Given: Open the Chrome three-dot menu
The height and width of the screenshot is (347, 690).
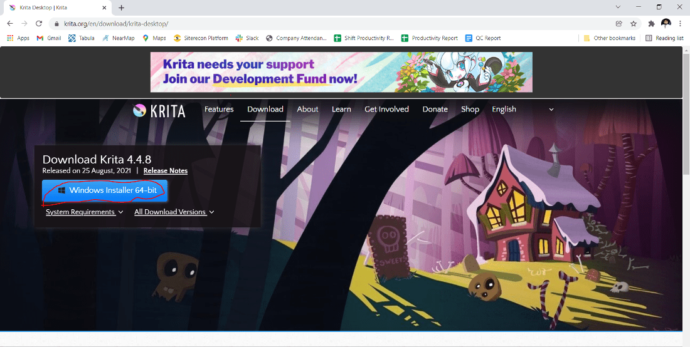Looking at the screenshot, I should [x=681, y=24].
